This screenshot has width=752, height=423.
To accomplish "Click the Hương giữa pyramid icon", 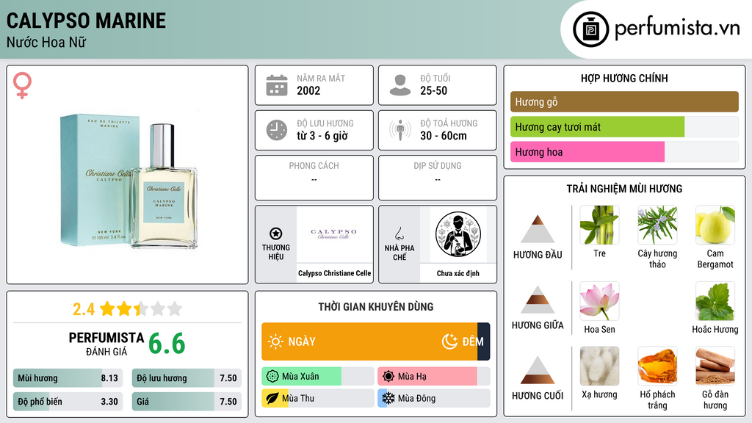I will tap(538, 300).
